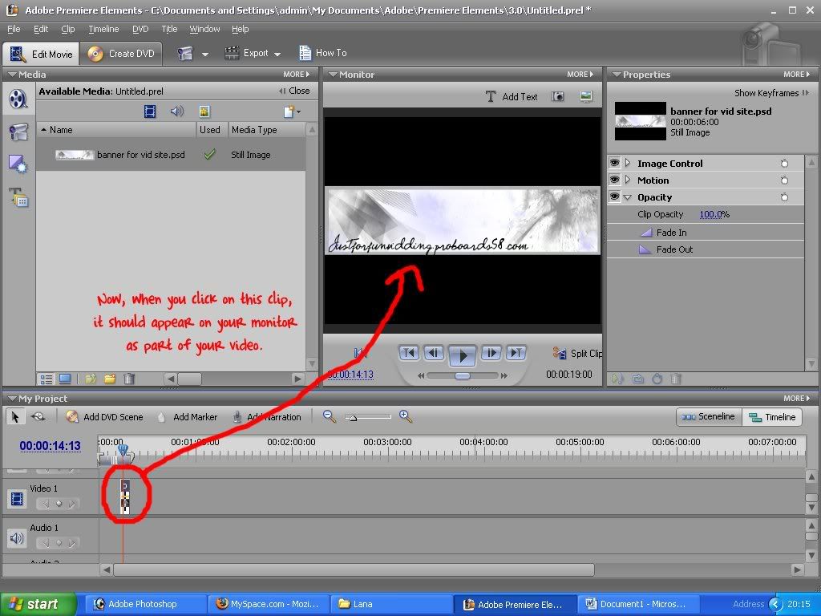Open the Media panel film reel icon
This screenshot has width=821, height=616.
tap(18, 99)
